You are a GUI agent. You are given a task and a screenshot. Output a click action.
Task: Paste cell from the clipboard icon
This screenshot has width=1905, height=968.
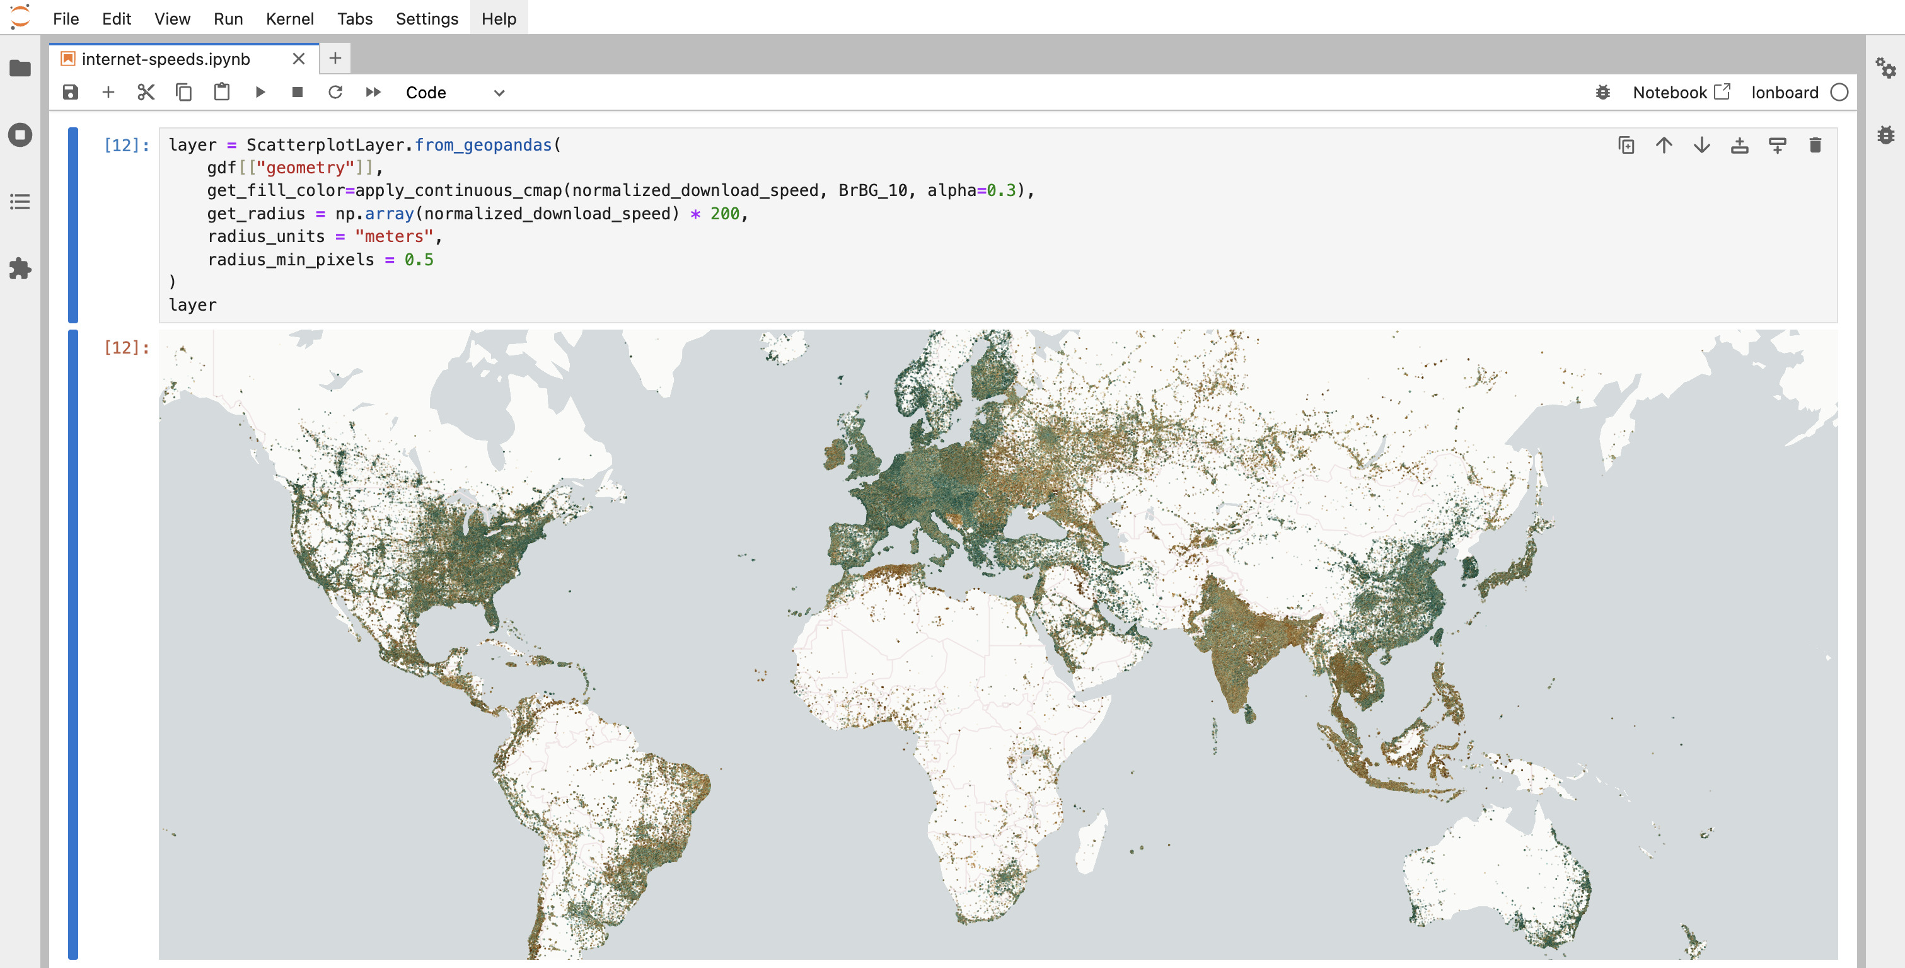tap(221, 93)
